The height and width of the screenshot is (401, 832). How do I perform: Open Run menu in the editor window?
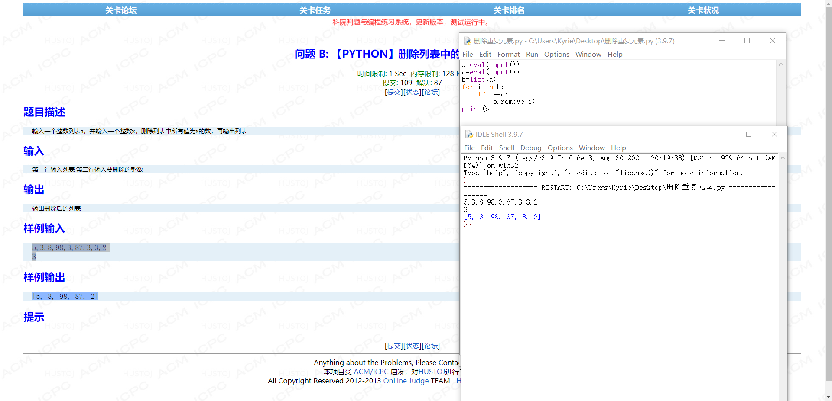pyautogui.click(x=532, y=54)
